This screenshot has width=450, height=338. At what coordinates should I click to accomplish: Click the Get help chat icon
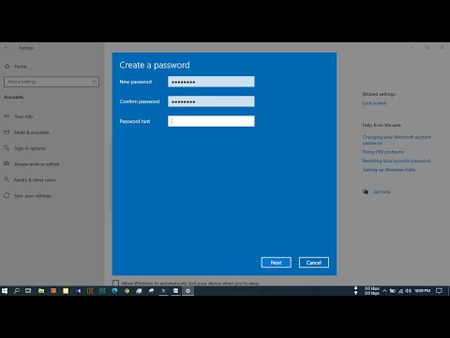pyautogui.click(x=366, y=192)
